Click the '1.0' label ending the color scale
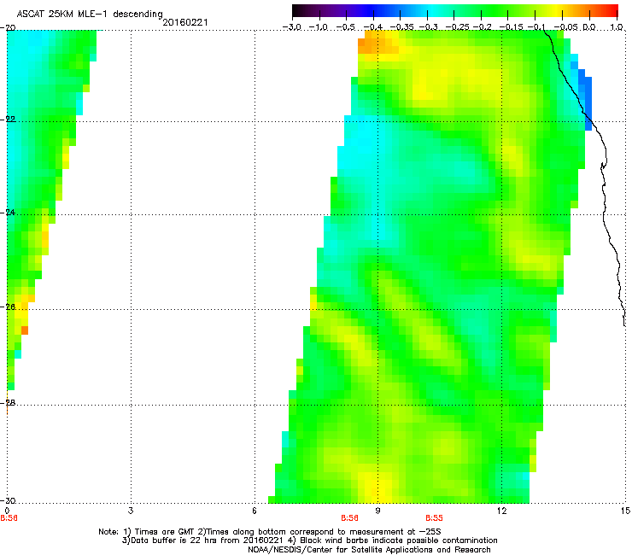 click(617, 27)
